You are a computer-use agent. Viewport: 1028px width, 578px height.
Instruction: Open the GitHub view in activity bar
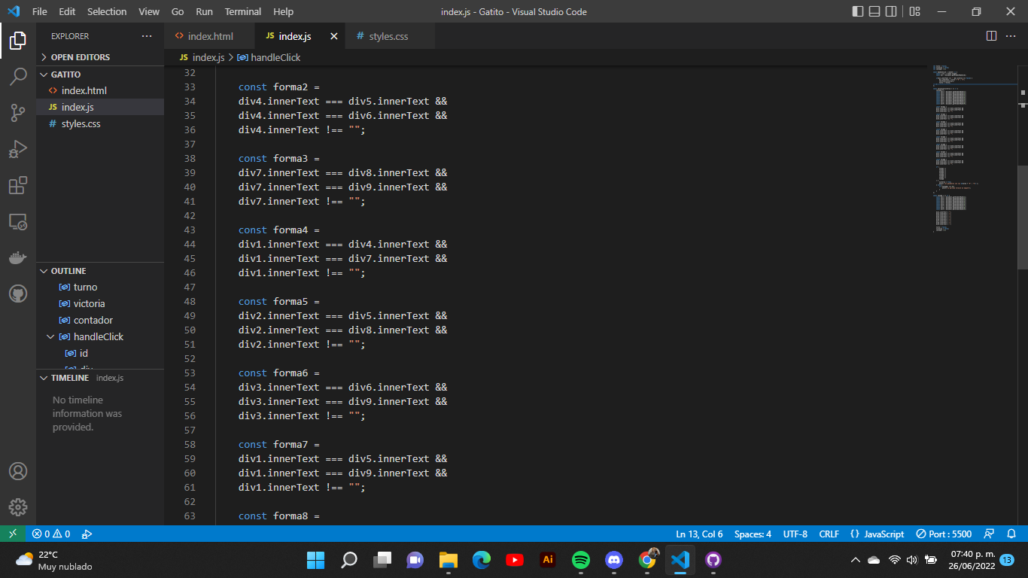tap(18, 294)
